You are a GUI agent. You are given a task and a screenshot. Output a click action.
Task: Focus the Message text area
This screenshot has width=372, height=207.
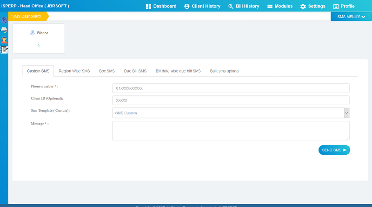[231, 130]
